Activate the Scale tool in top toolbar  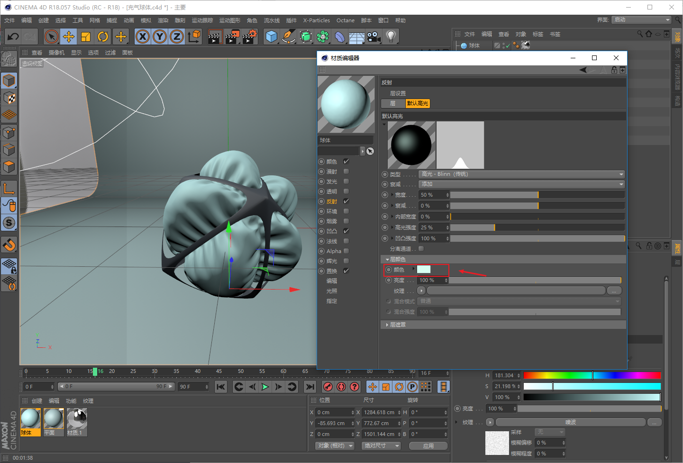click(86, 36)
